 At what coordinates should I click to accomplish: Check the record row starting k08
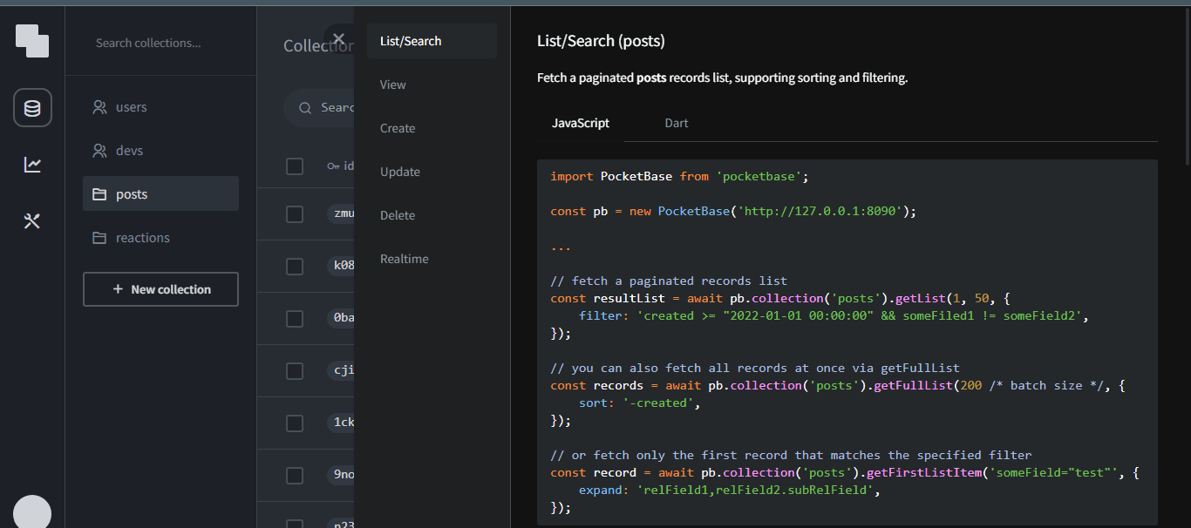coord(295,266)
